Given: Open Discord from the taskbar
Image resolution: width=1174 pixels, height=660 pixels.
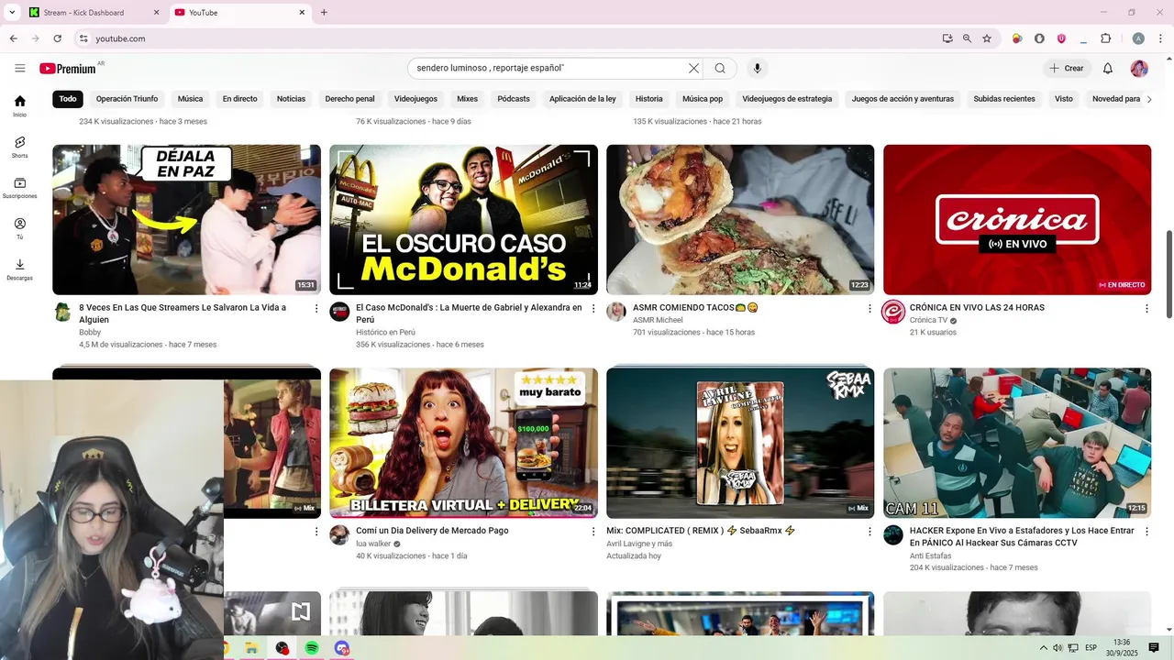Looking at the screenshot, I should [342, 648].
